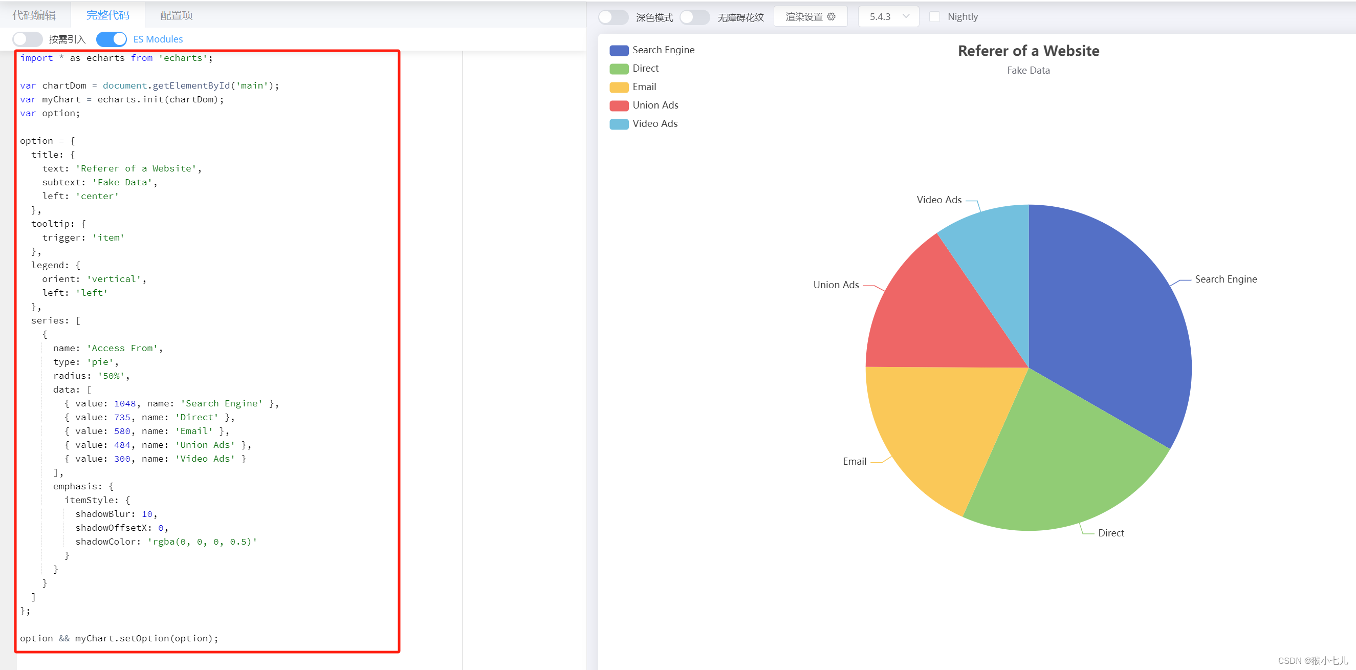The width and height of the screenshot is (1356, 670).
Task: Toggle Direct legend green swatch
Action: click(x=619, y=69)
